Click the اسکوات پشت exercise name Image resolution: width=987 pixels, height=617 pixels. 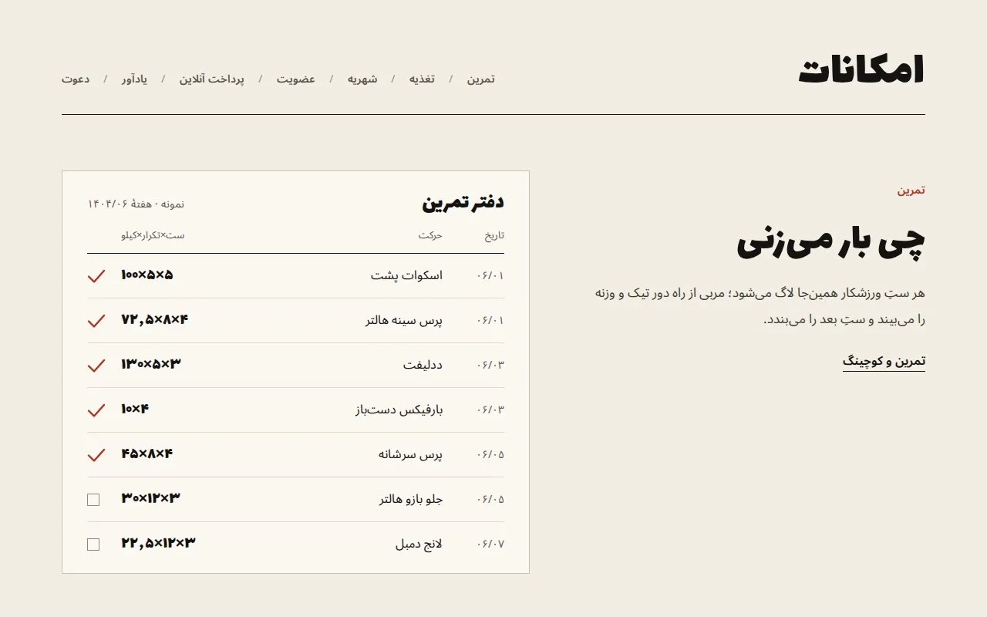(x=406, y=275)
